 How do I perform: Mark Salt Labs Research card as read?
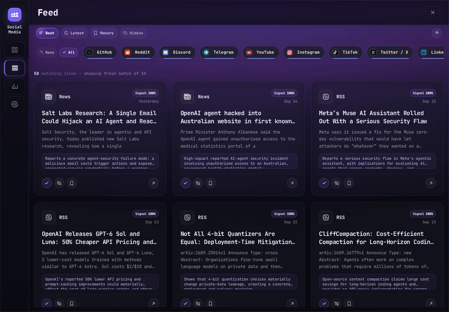point(47,183)
